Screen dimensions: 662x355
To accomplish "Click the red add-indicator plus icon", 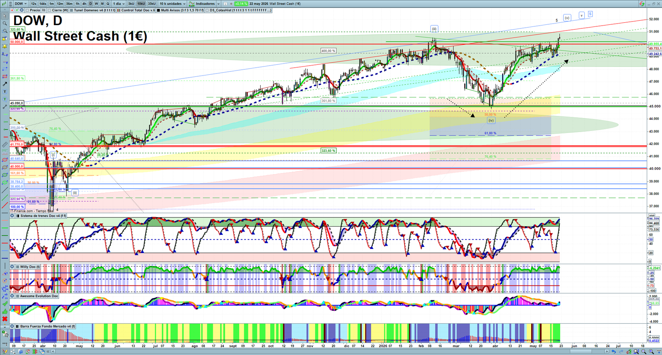I will point(12,10).
